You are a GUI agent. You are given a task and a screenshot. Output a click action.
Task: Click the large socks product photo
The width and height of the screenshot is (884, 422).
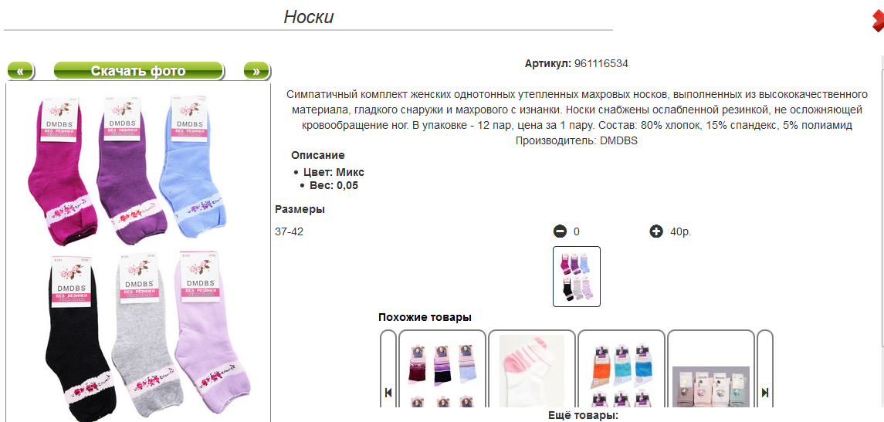tap(138, 254)
